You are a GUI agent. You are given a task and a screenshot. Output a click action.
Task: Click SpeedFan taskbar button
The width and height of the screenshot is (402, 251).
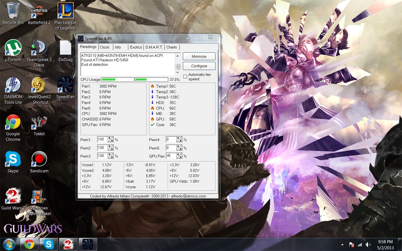click(x=88, y=245)
